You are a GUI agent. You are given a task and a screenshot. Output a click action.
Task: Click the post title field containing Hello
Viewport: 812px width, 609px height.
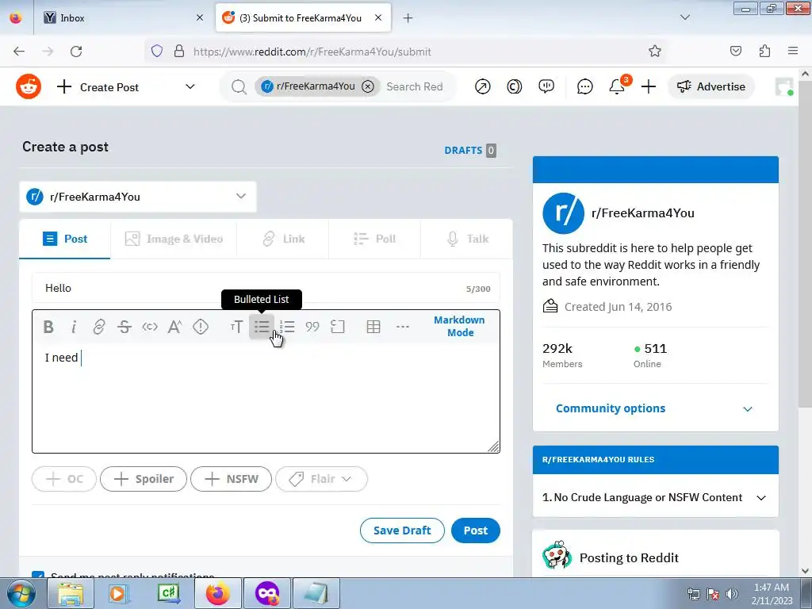[x=266, y=288]
